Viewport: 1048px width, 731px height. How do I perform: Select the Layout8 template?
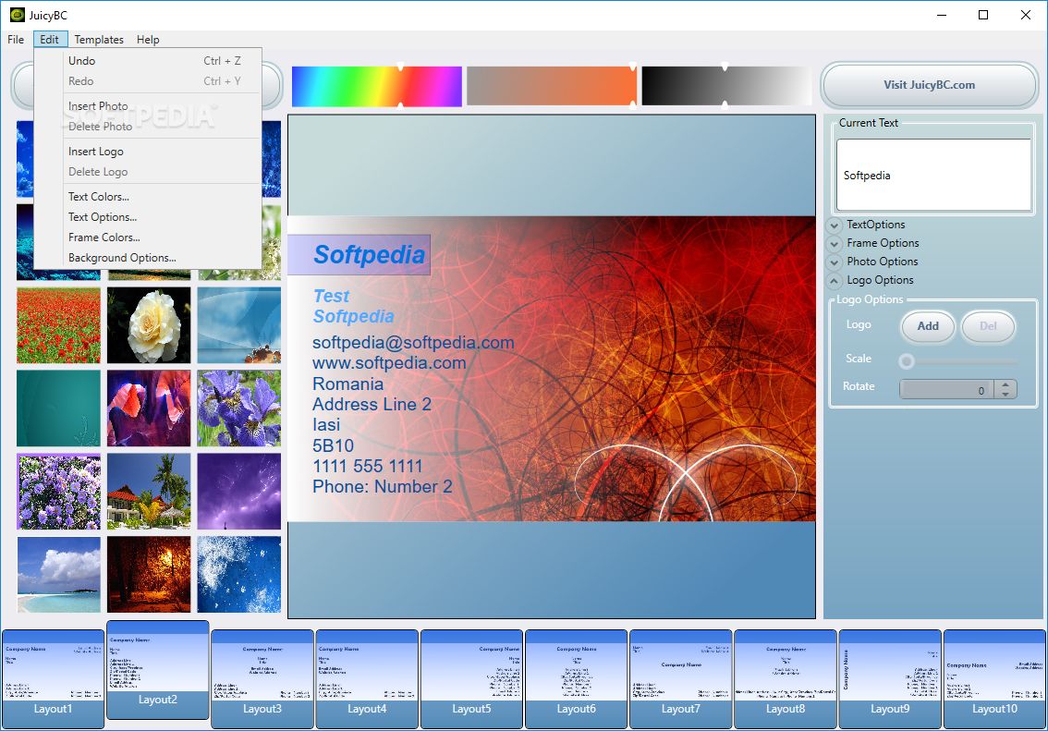tap(786, 679)
